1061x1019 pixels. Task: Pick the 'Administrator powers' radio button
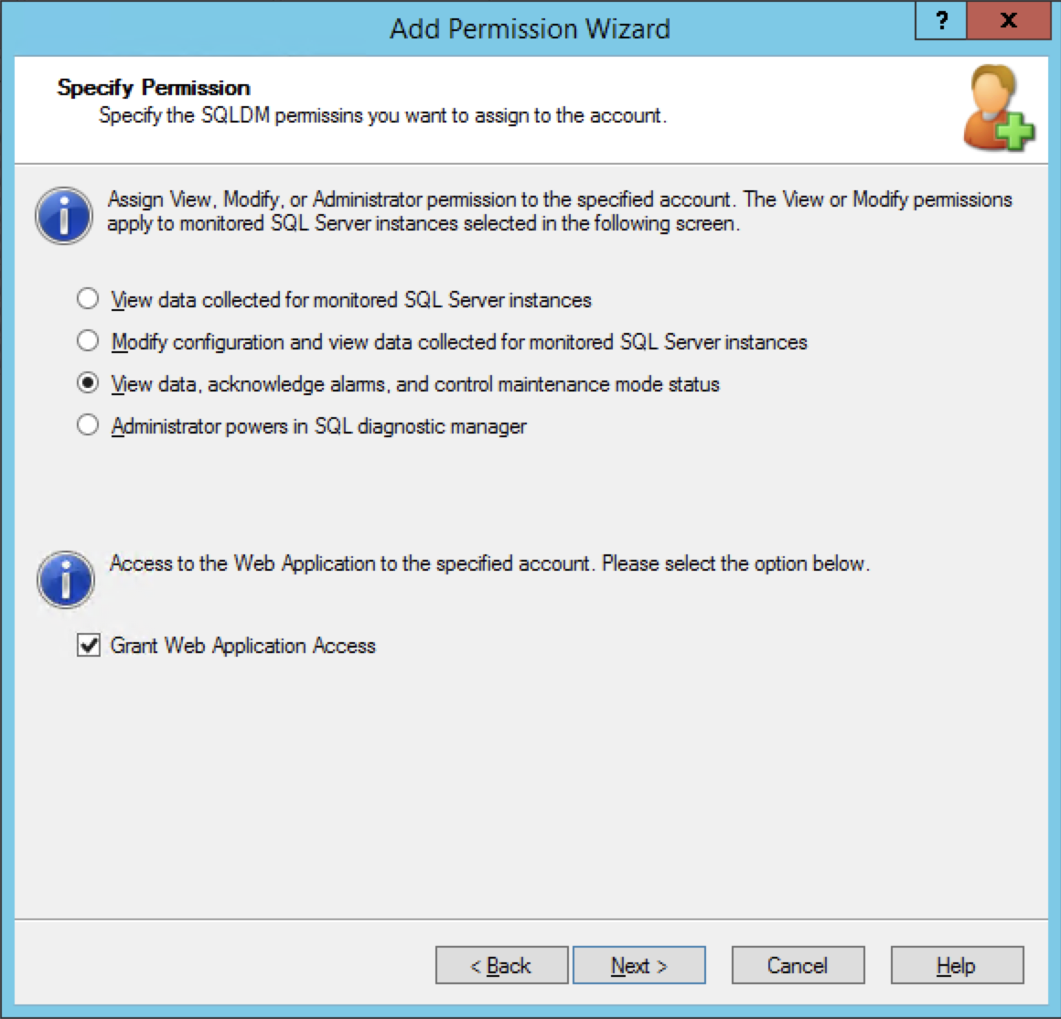[x=88, y=425]
